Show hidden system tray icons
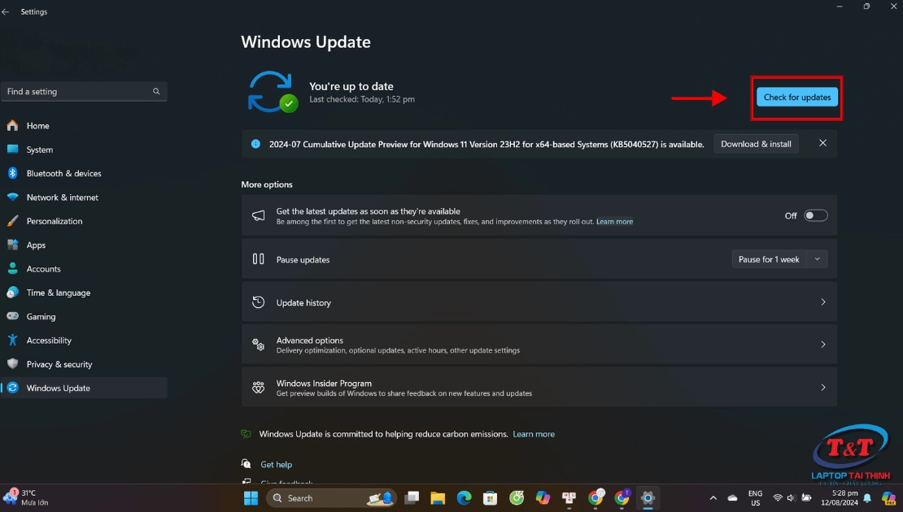903x512 pixels. point(713,498)
